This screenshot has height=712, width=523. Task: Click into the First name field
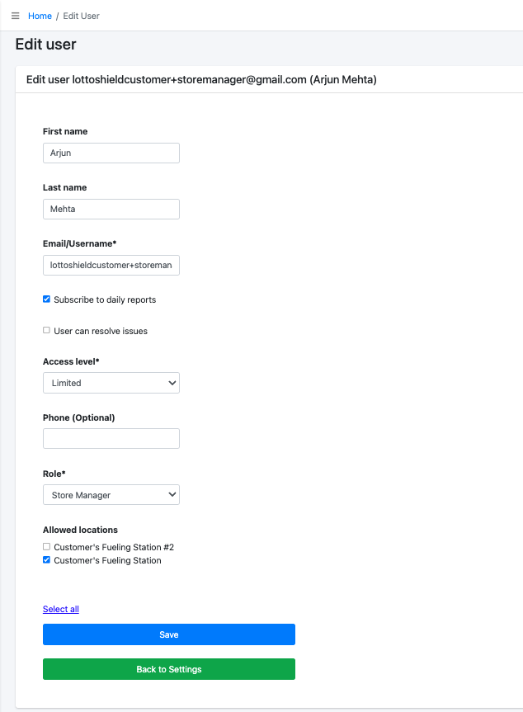tap(111, 153)
